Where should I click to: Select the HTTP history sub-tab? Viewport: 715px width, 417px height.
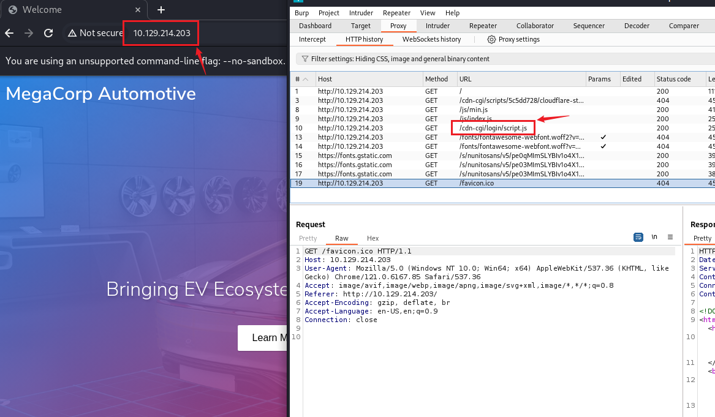(x=365, y=39)
